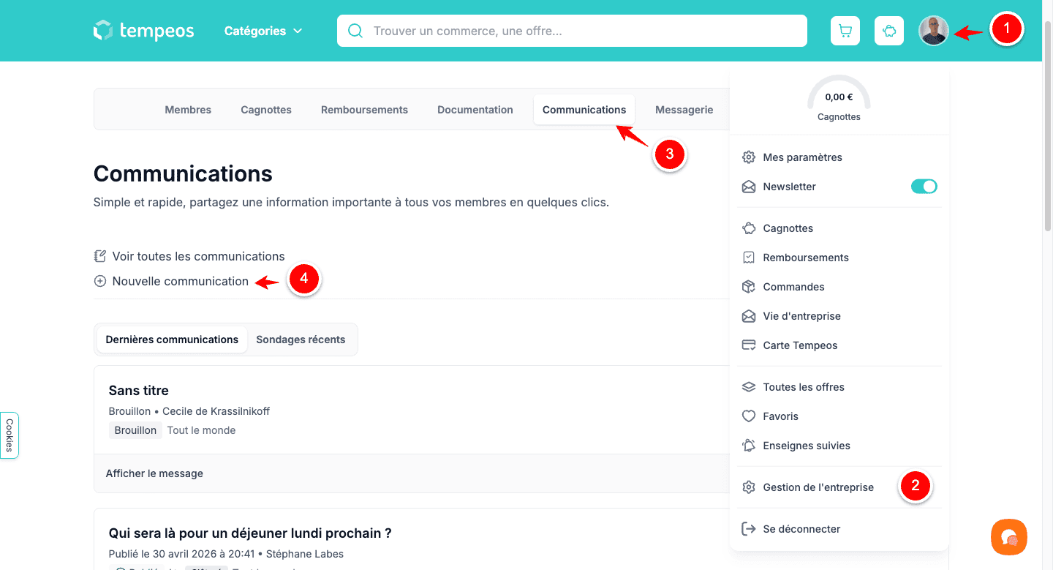Click the Communications page heading
The height and width of the screenshot is (570, 1053).
click(x=183, y=173)
